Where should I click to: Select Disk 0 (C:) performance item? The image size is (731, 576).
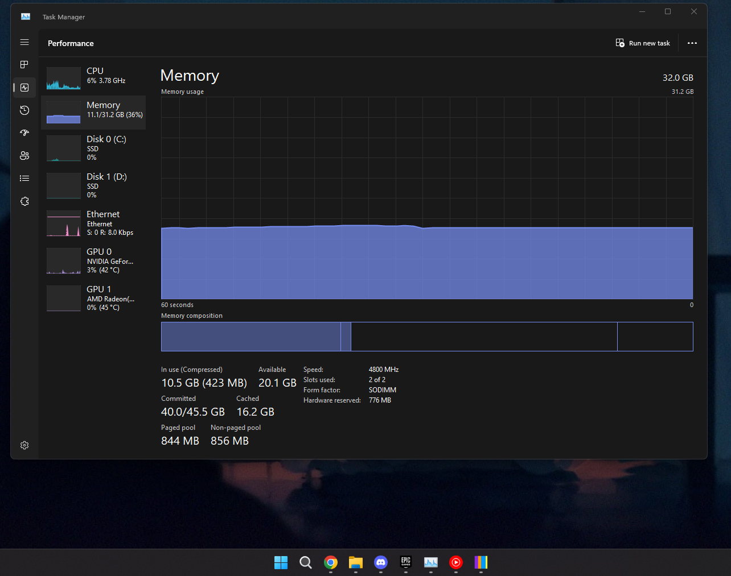coord(93,148)
